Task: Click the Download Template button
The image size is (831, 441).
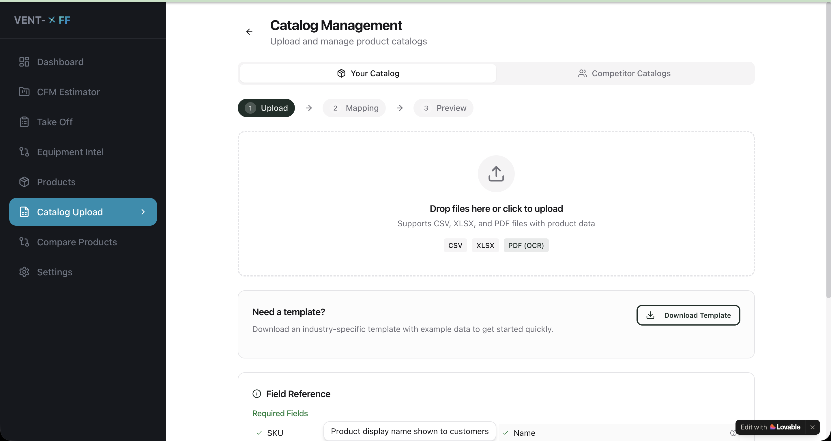Action: point(688,315)
